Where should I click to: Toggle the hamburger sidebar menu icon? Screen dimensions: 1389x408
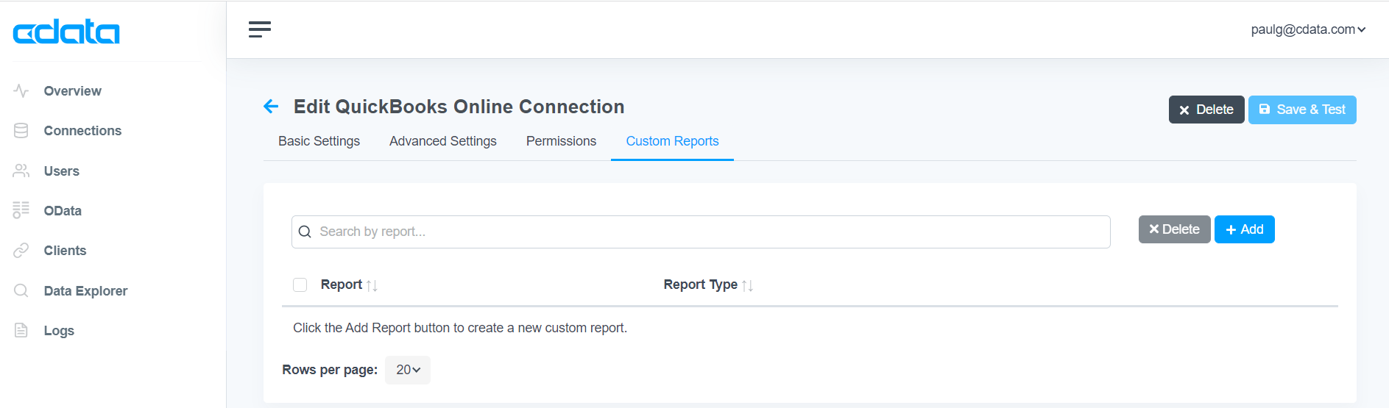(260, 29)
